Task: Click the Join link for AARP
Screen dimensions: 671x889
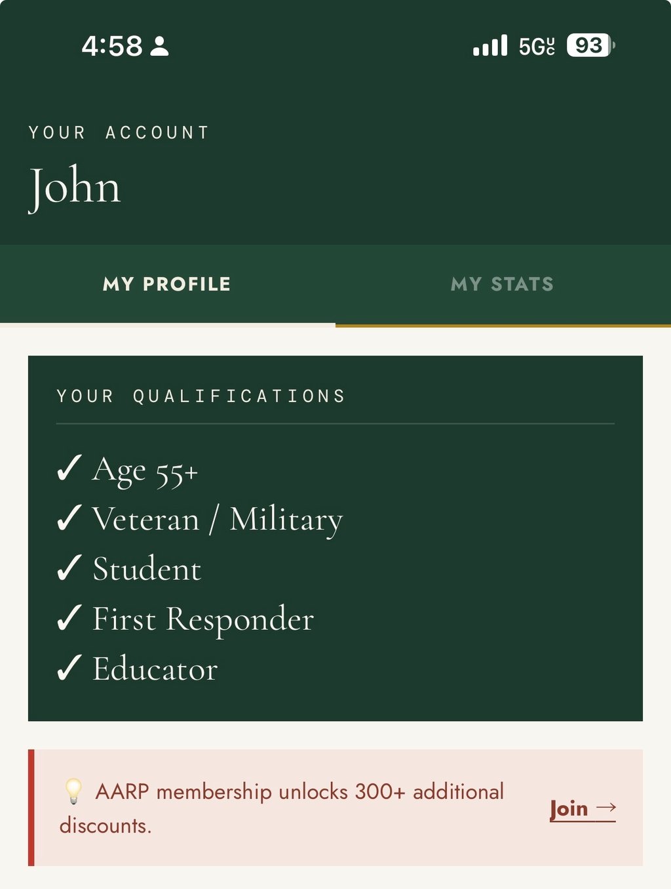Action: click(569, 808)
